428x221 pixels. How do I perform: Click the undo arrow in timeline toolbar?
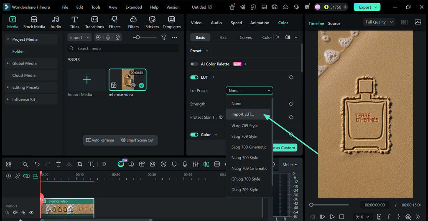click(37, 164)
